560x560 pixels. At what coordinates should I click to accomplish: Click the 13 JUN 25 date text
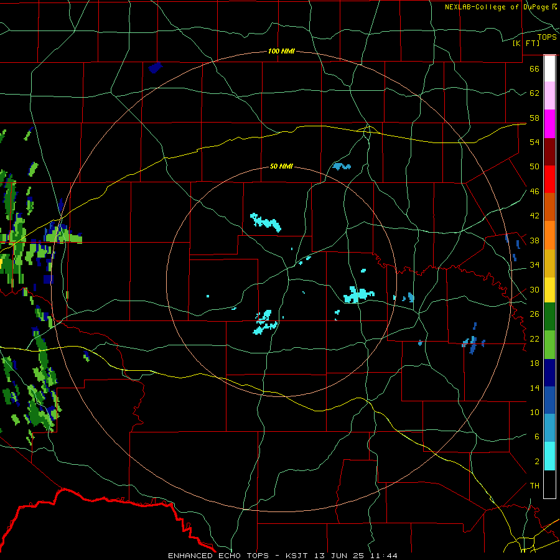(341, 556)
